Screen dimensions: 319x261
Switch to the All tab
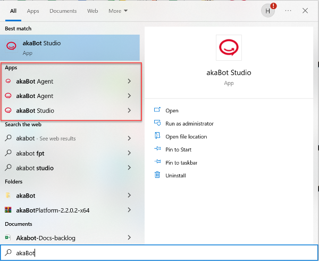point(13,11)
